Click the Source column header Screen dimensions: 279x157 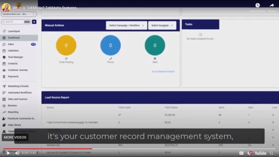pos(50,107)
